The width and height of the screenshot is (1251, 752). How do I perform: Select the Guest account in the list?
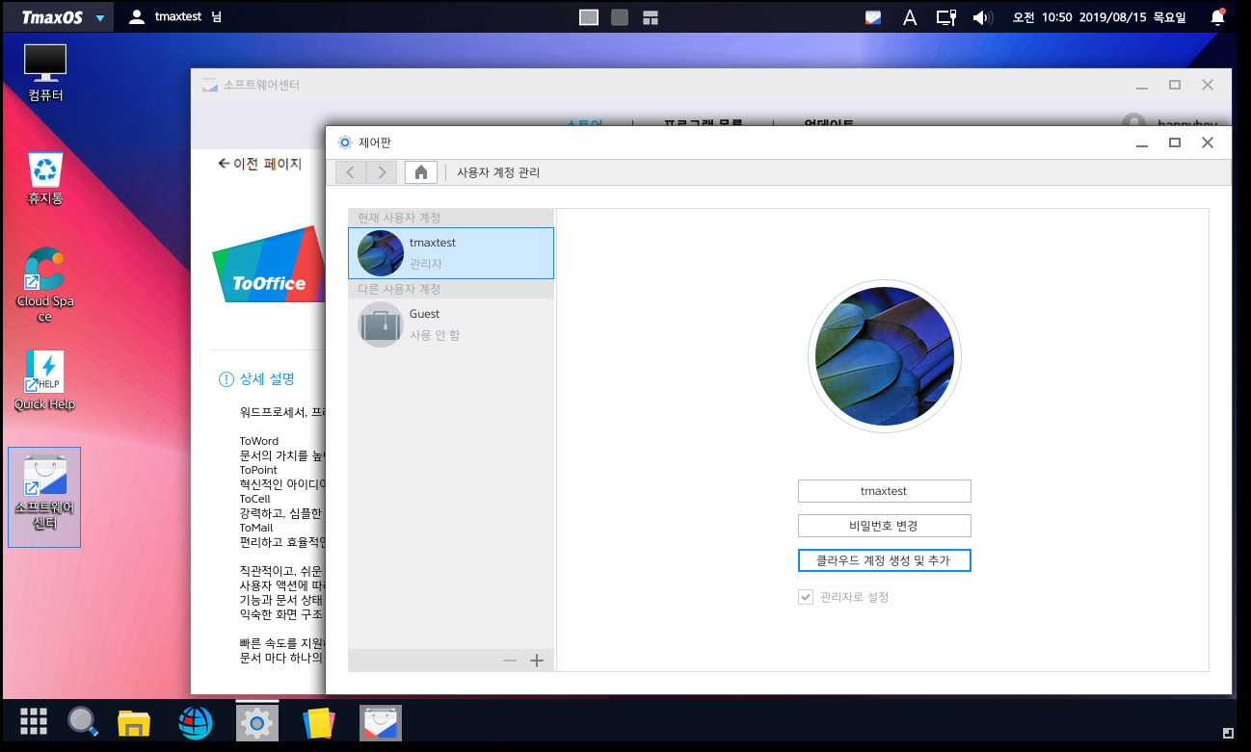tap(450, 324)
